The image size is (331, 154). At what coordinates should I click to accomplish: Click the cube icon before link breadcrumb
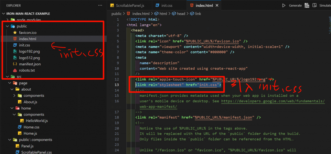(x=192, y=14)
